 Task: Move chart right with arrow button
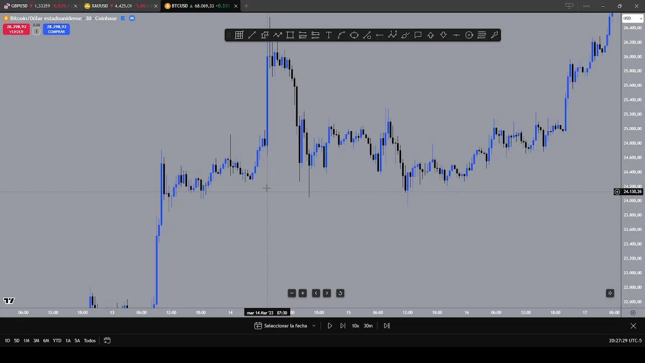pos(327,293)
